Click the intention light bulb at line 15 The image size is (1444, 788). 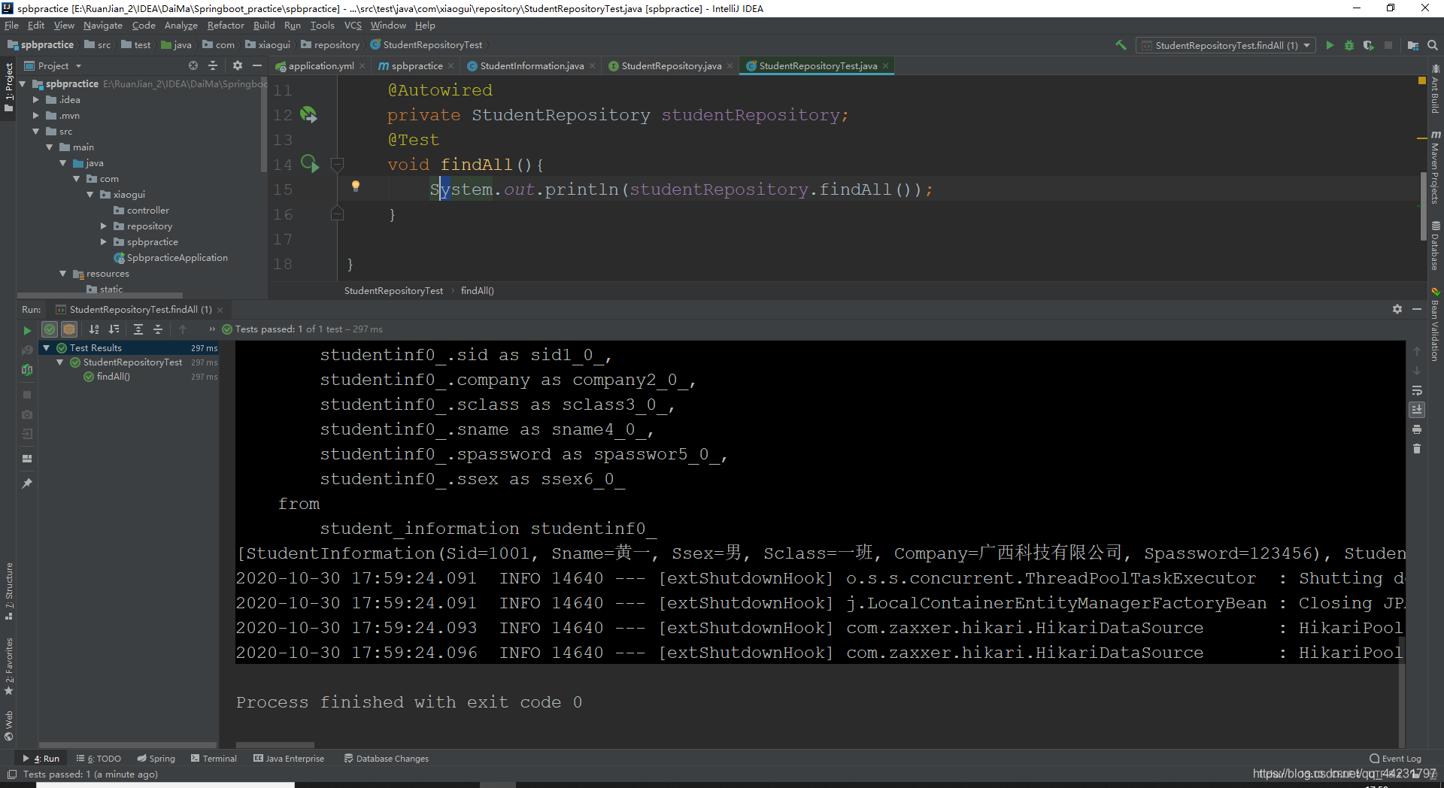click(x=356, y=186)
